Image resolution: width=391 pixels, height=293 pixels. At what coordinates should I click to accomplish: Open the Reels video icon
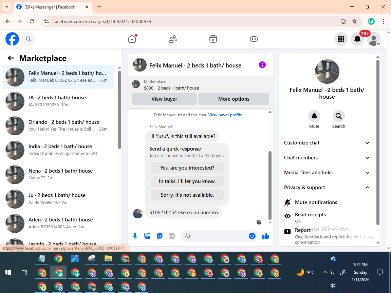pos(213,39)
